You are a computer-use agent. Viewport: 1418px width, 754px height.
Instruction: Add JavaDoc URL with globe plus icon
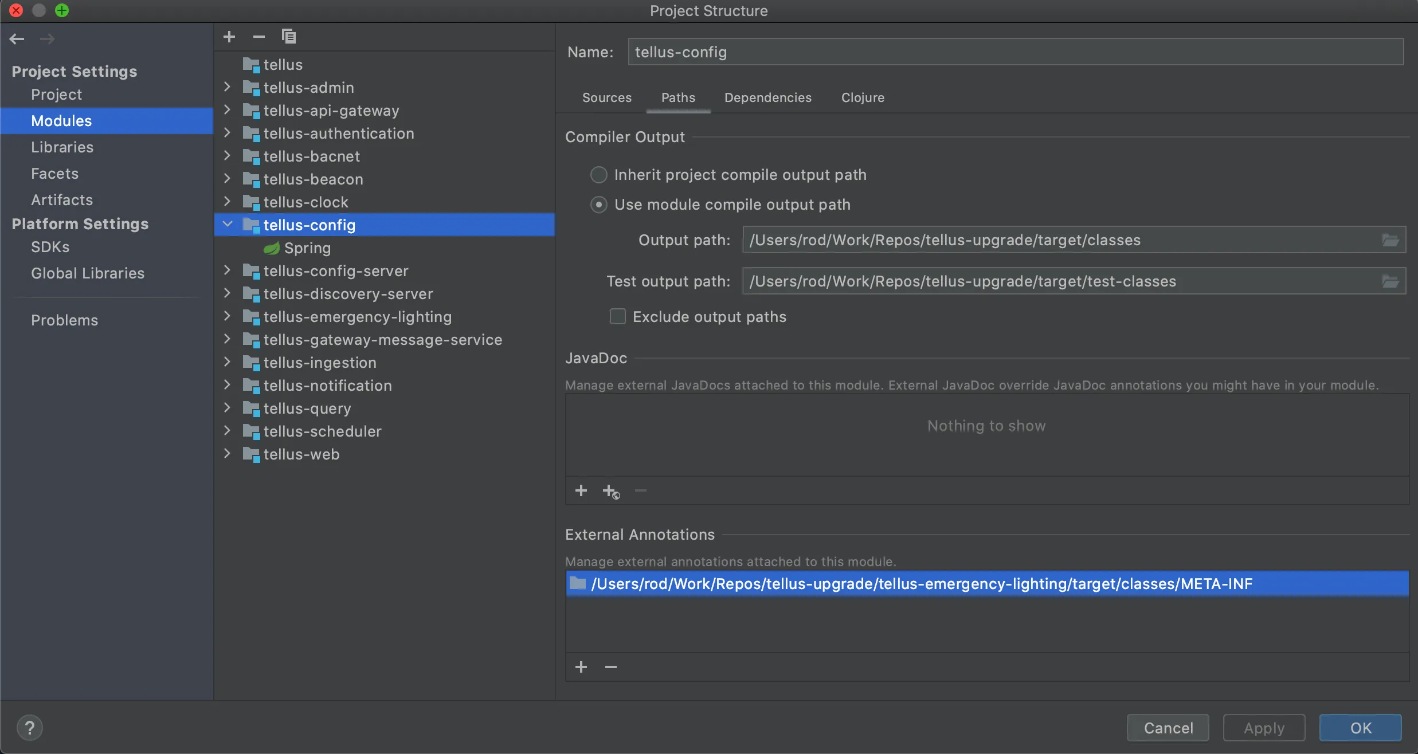click(611, 492)
